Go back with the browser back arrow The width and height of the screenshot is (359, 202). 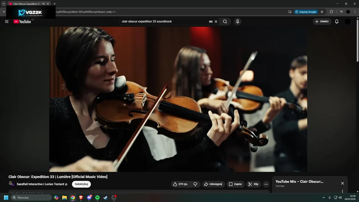coord(4,12)
